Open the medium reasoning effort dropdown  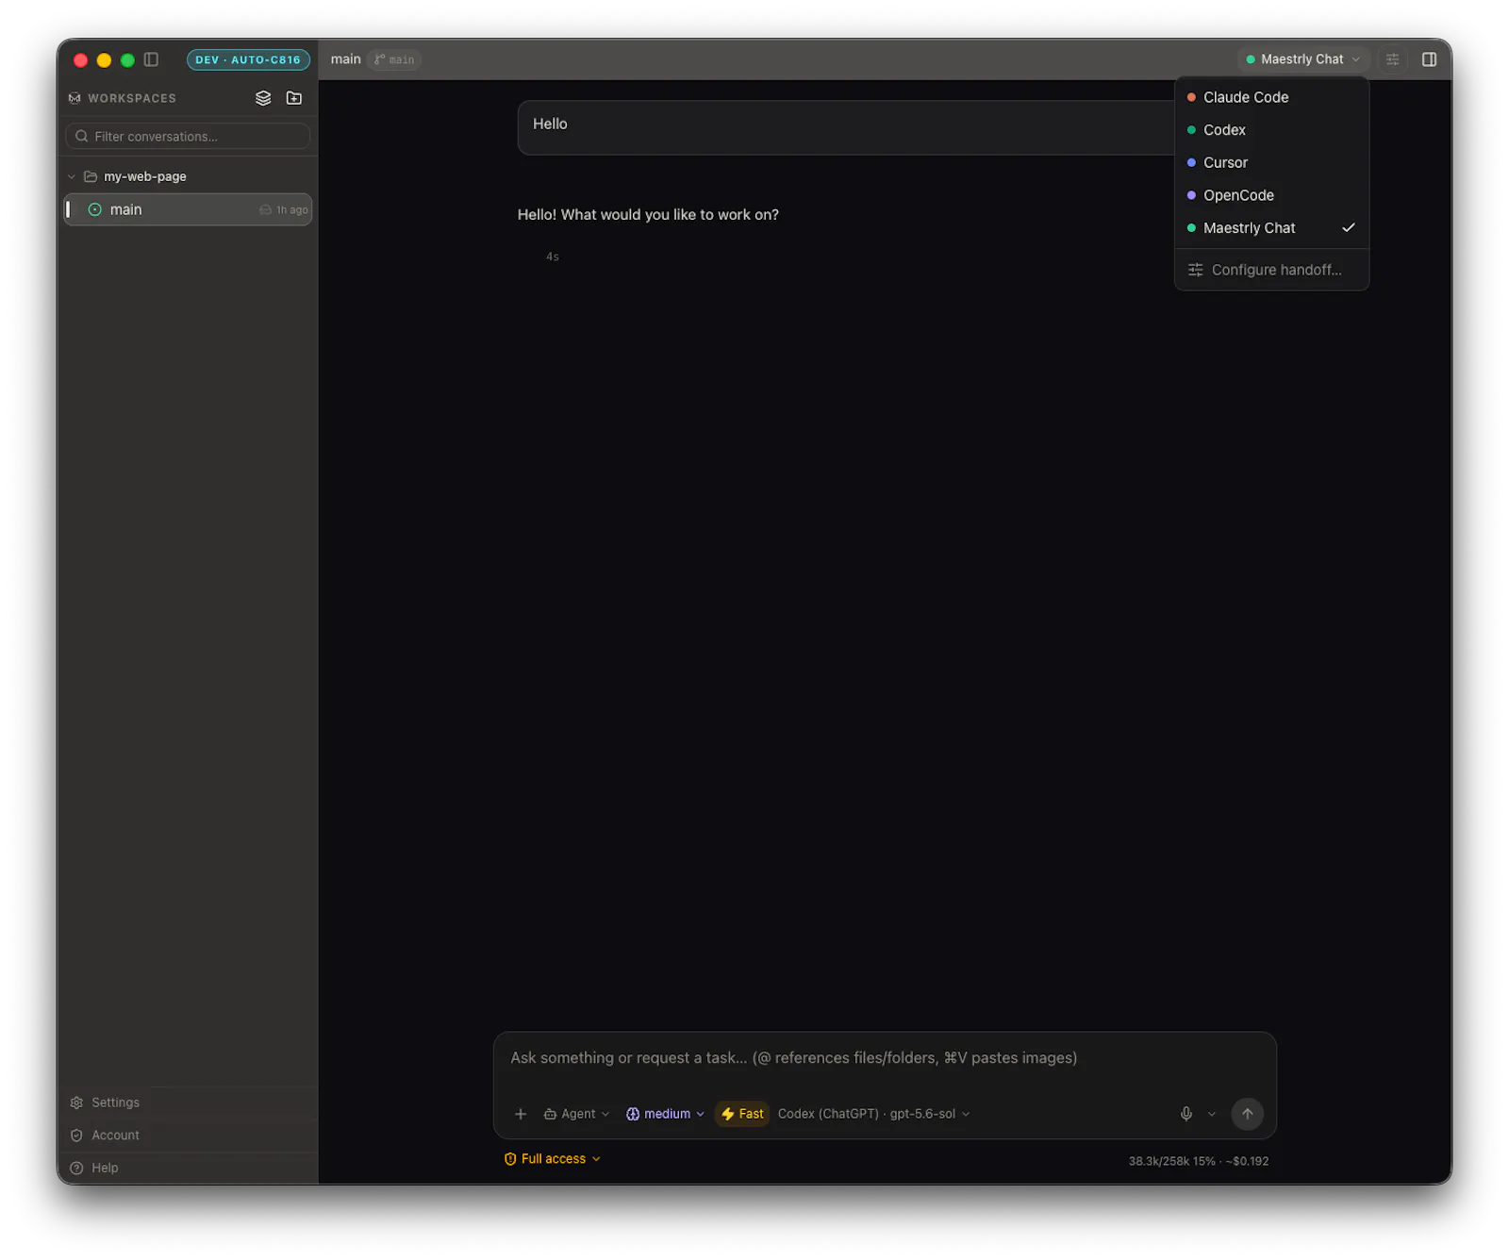pyautogui.click(x=665, y=1114)
